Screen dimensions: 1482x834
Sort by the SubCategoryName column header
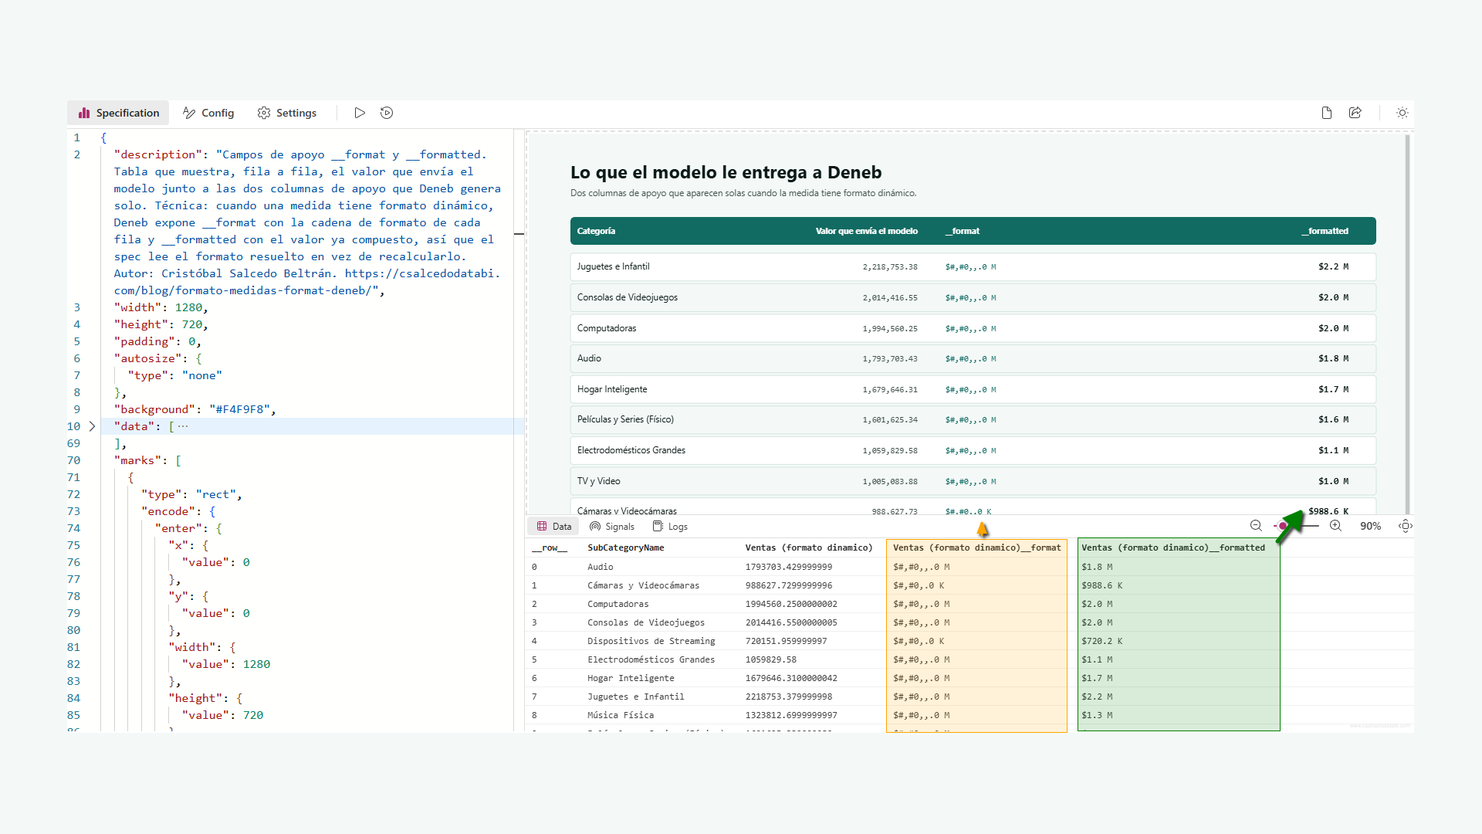pyautogui.click(x=626, y=548)
